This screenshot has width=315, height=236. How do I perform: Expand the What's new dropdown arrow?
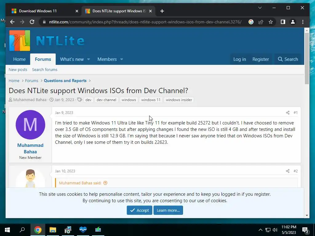coord(88,59)
